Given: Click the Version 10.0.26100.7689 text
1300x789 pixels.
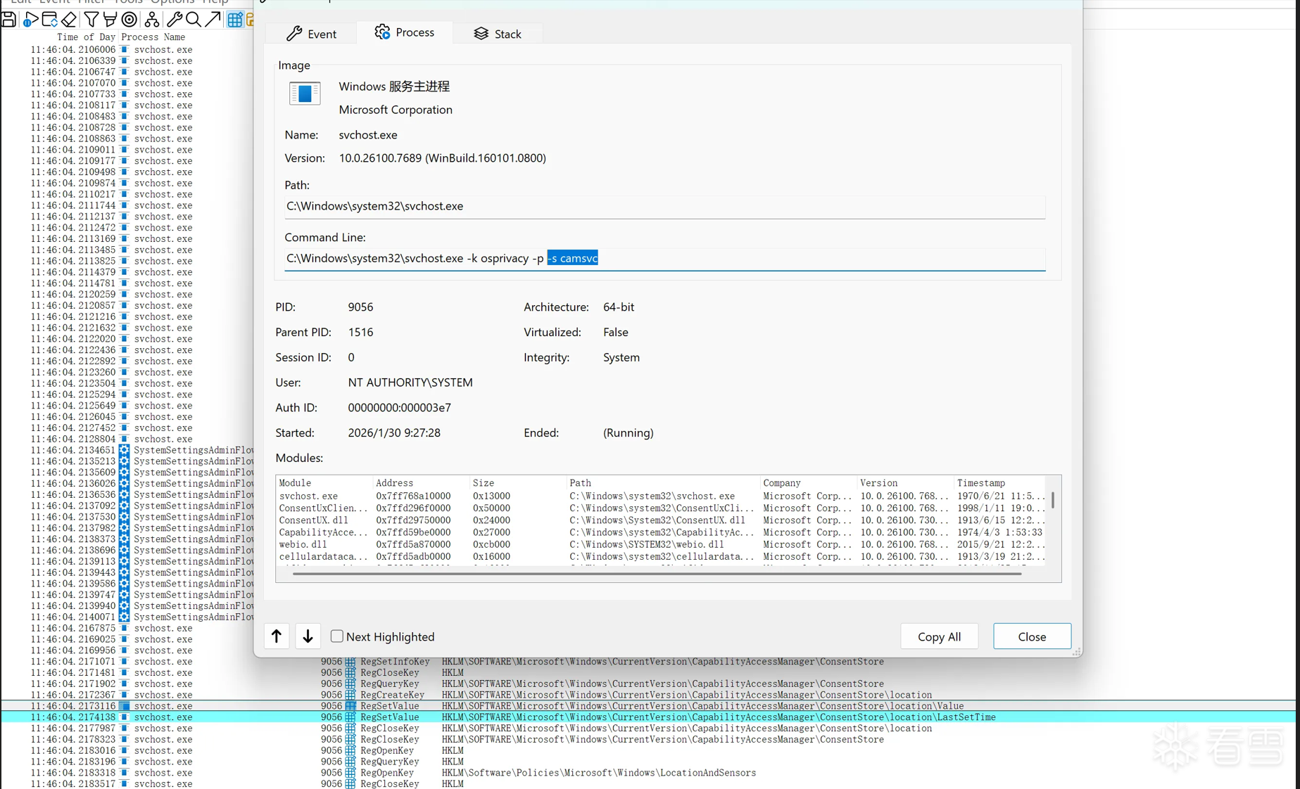Looking at the screenshot, I should [442, 158].
